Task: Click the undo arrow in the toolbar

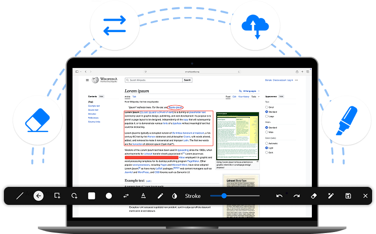Action: tap(279, 196)
